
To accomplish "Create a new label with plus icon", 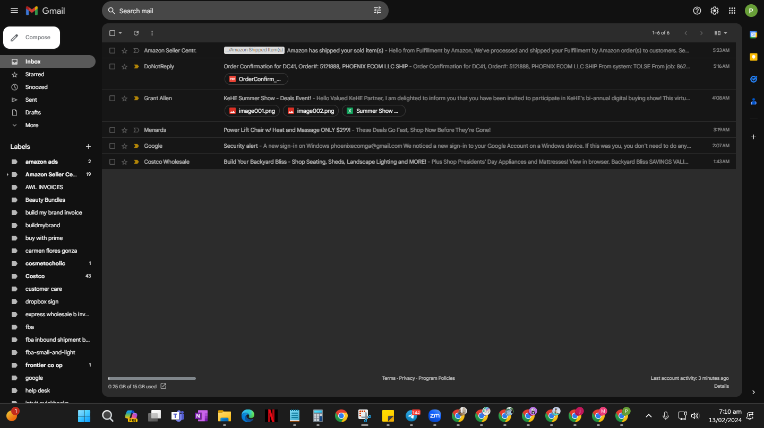I will point(88,147).
